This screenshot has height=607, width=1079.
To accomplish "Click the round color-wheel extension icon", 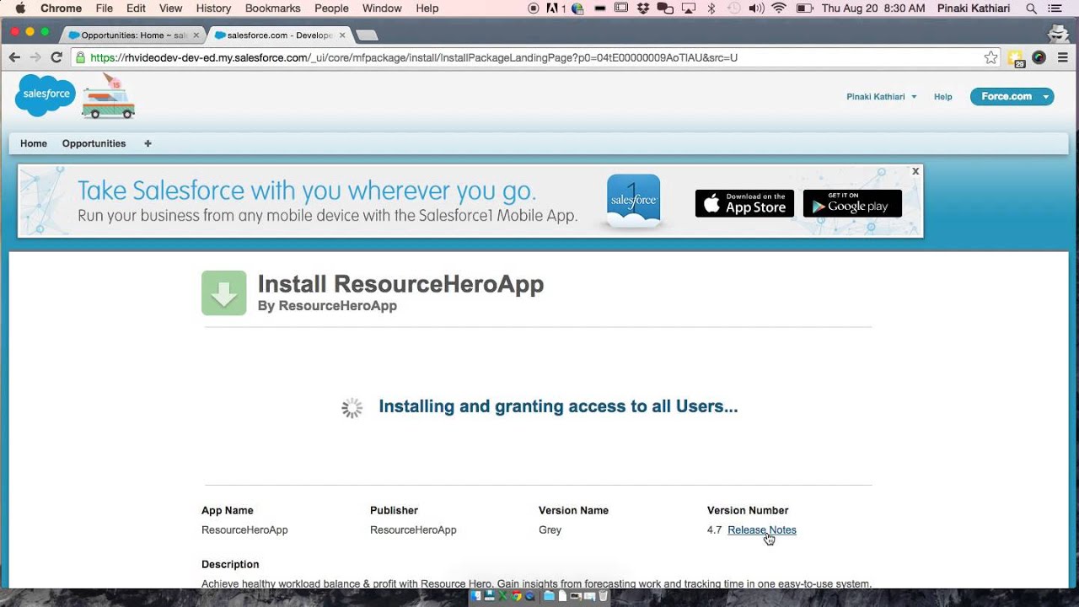I will [1039, 57].
